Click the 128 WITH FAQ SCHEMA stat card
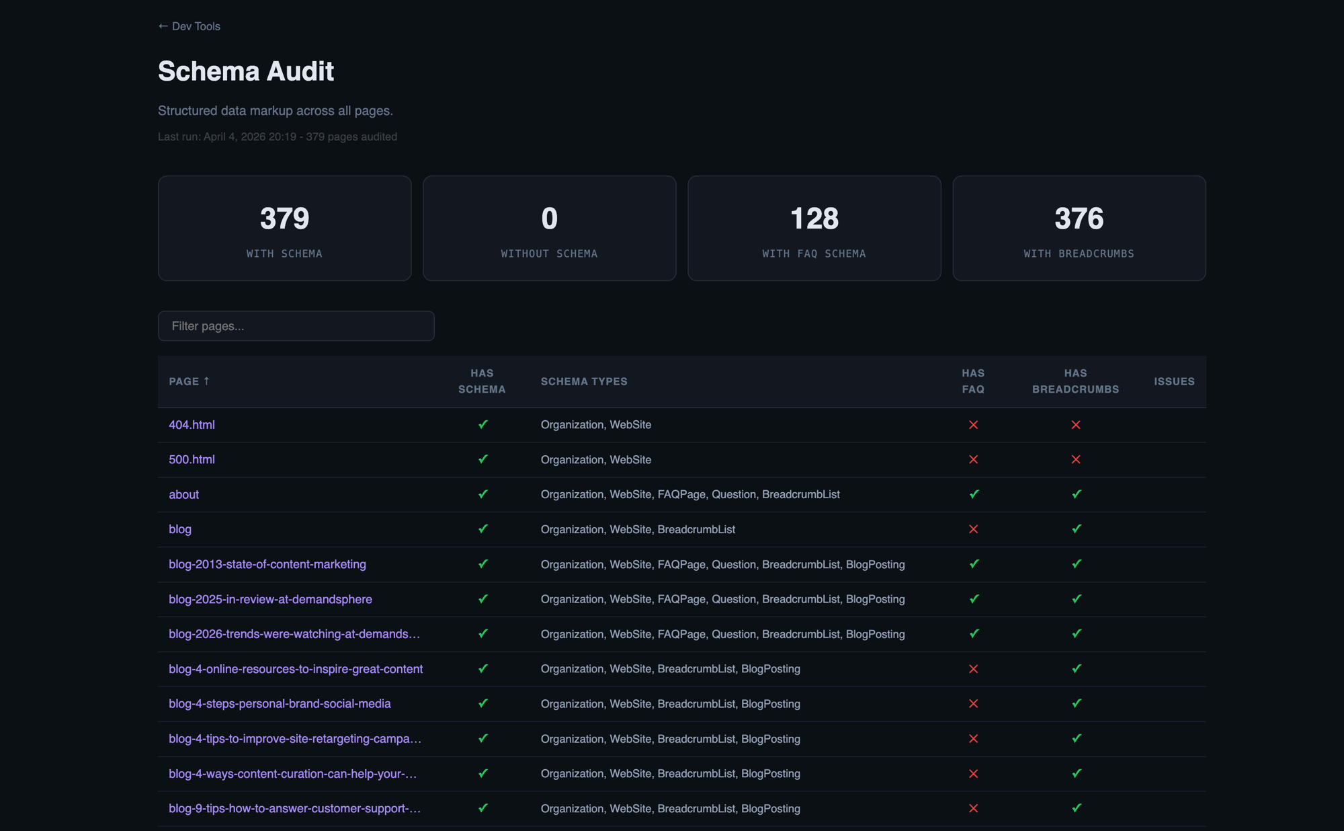 tap(814, 228)
